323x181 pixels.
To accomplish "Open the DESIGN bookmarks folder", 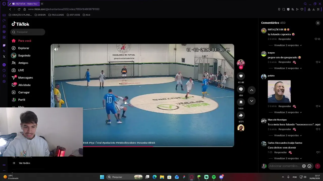I will pyautogui.click(x=40, y=15).
